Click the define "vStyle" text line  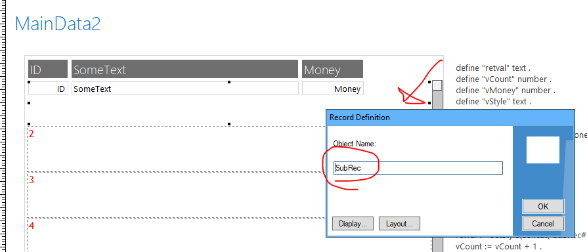pyautogui.click(x=493, y=101)
